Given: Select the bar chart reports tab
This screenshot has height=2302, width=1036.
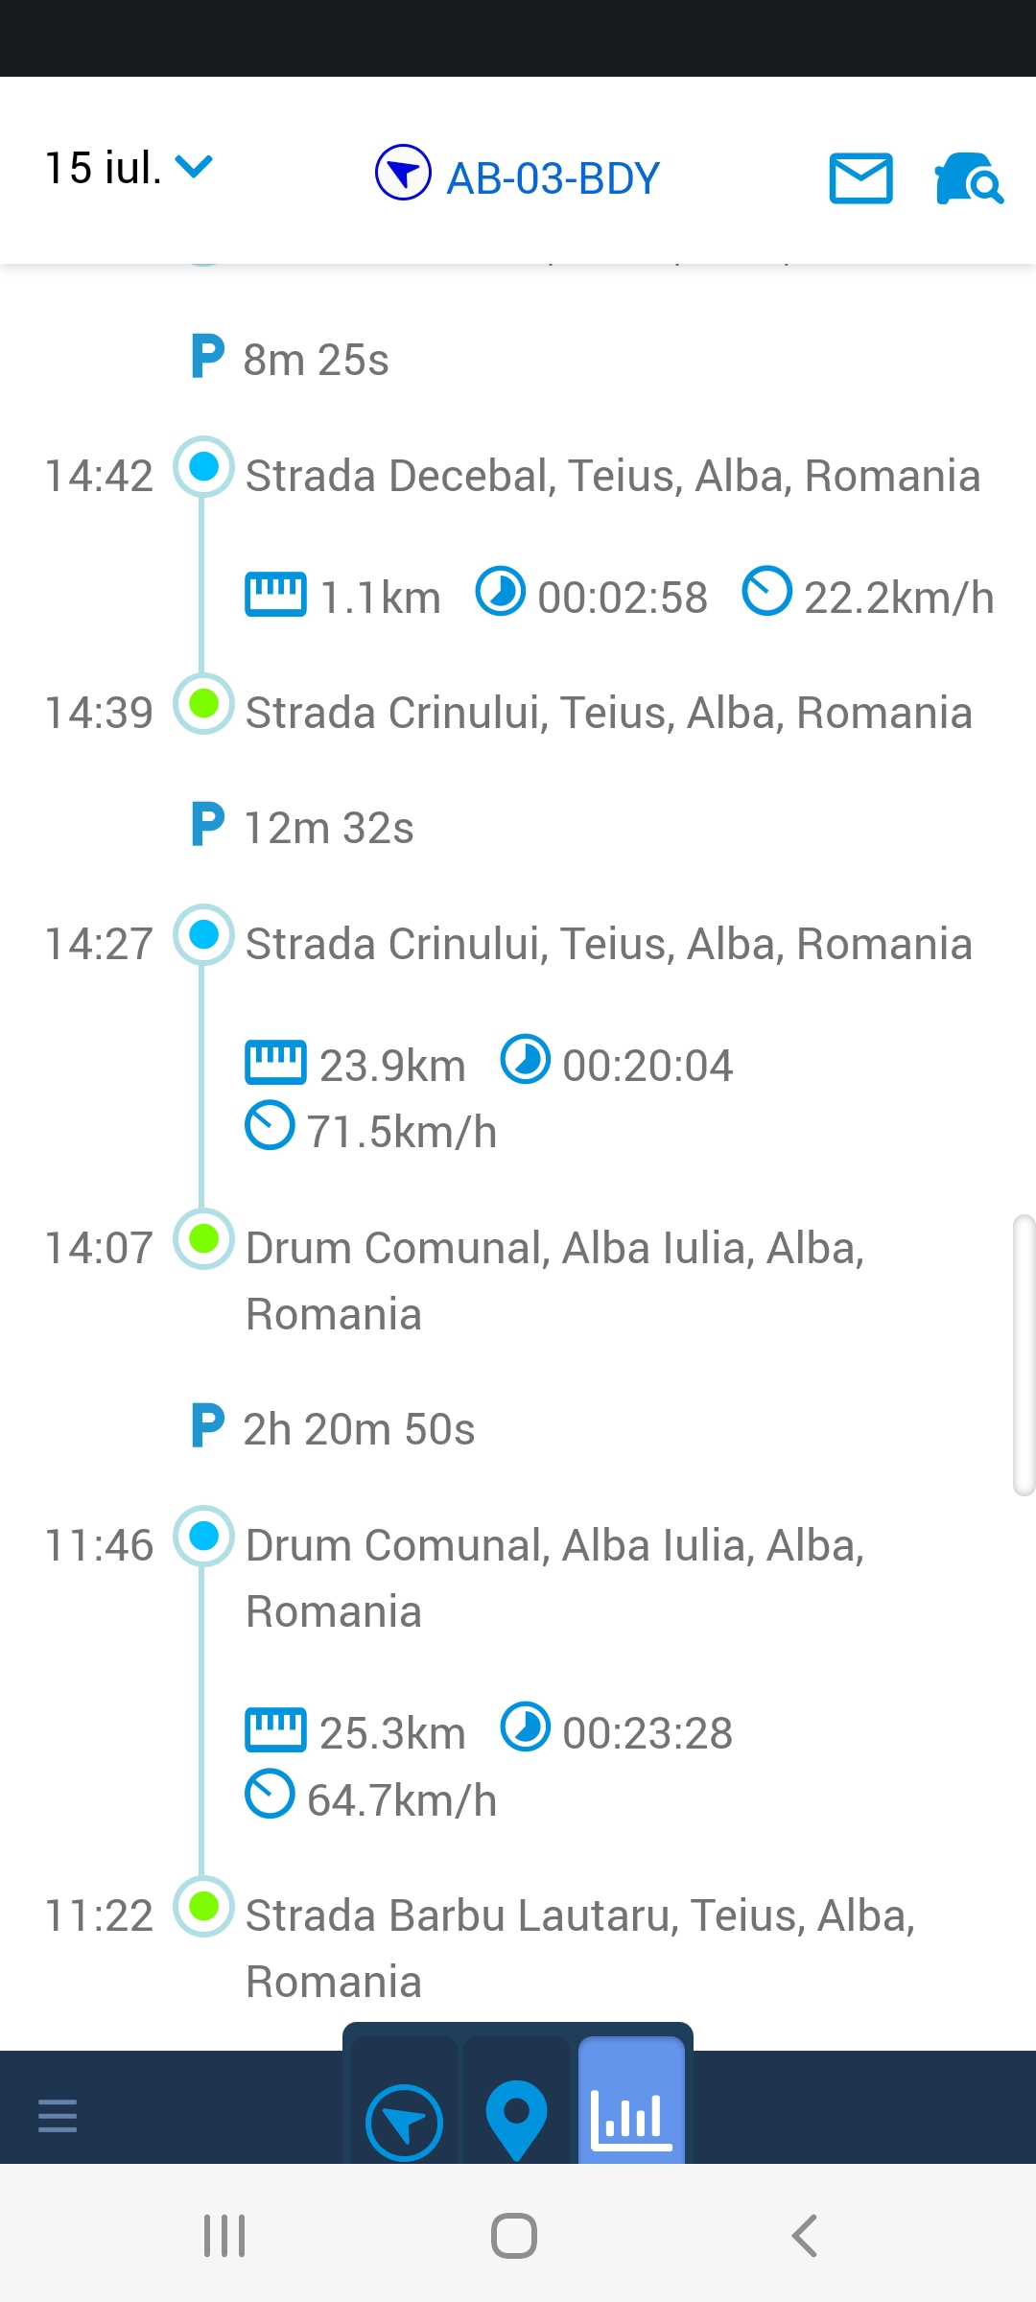Looking at the screenshot, I should tap(631, 2118).
